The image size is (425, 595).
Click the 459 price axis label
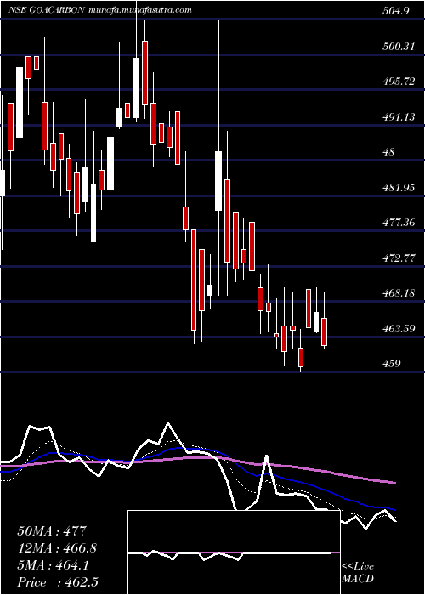[x=392, y=364]
